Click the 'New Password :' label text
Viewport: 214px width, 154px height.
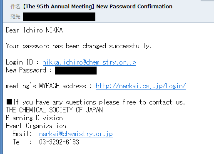29,70
